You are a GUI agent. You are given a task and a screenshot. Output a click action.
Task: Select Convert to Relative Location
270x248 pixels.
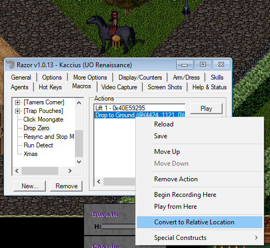pyautogui.click(x=199, y=222)
